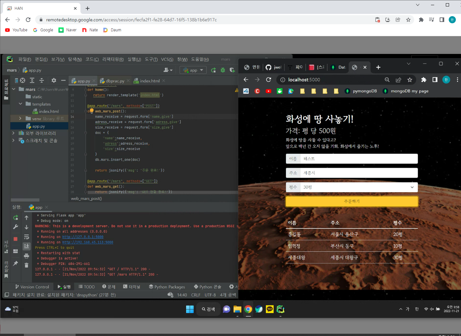
Task: Click the intention lightbulb in editor
Action: [91, 111]
